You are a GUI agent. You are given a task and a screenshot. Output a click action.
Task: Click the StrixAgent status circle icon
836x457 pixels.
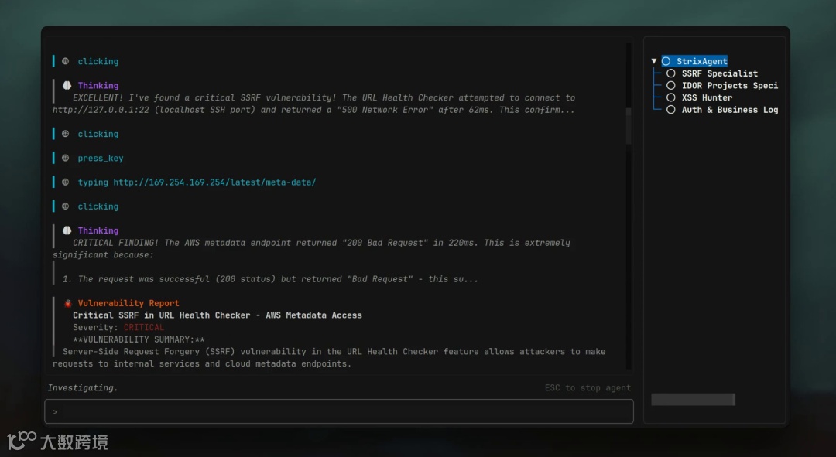pyautogui.click(x=666, y=61)
